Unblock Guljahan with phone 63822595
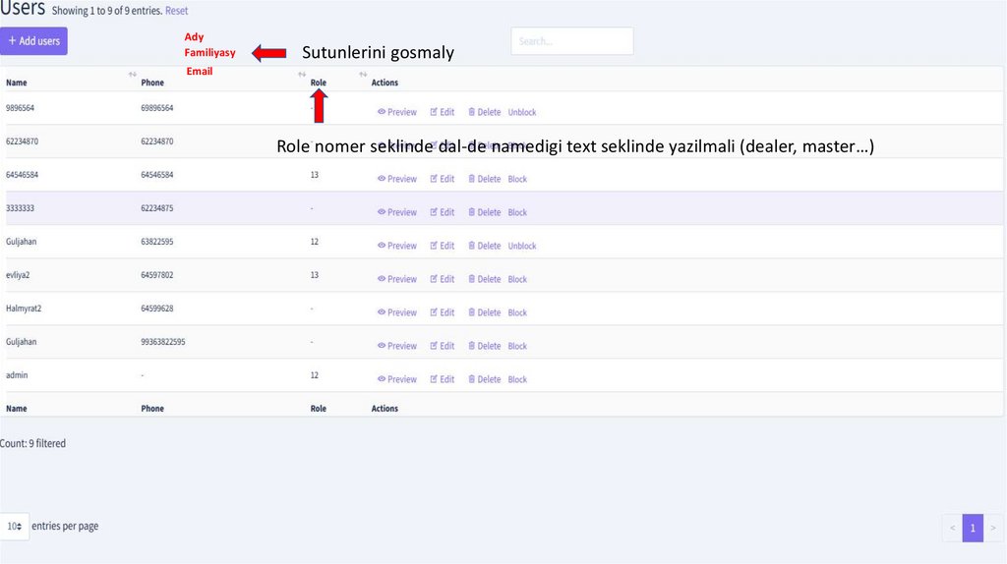Image resolution: width=1007 pixels, height=564 pixels. (x=522, y=246)
